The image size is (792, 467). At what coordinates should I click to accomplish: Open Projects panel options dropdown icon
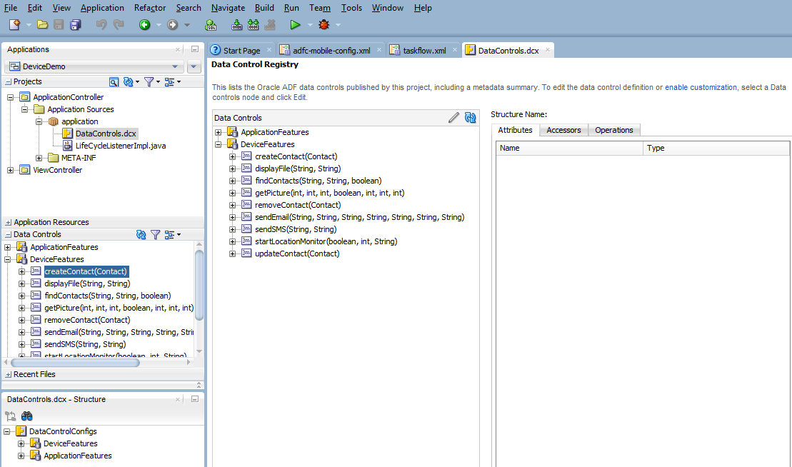(173, 82)
